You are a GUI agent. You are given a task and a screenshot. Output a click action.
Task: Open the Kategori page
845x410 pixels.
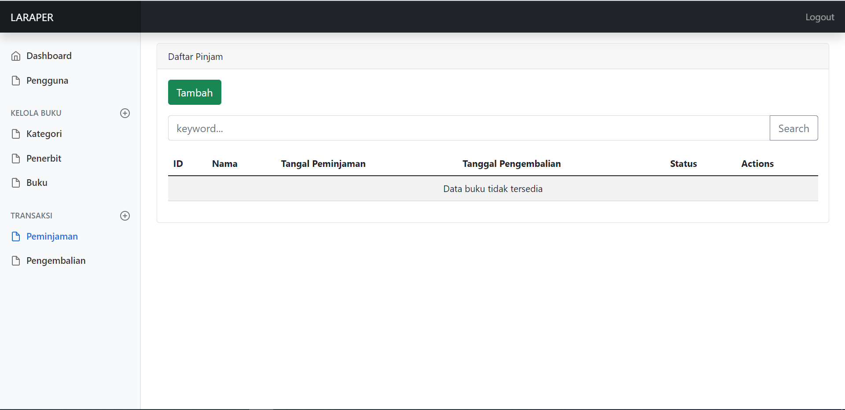(44, 134)
